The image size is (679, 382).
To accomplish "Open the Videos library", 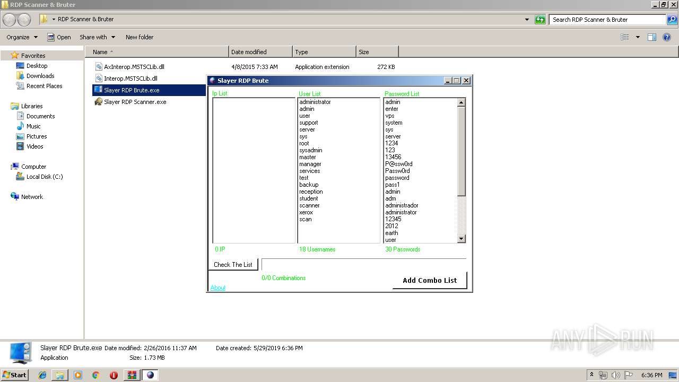I will (34, 146).
